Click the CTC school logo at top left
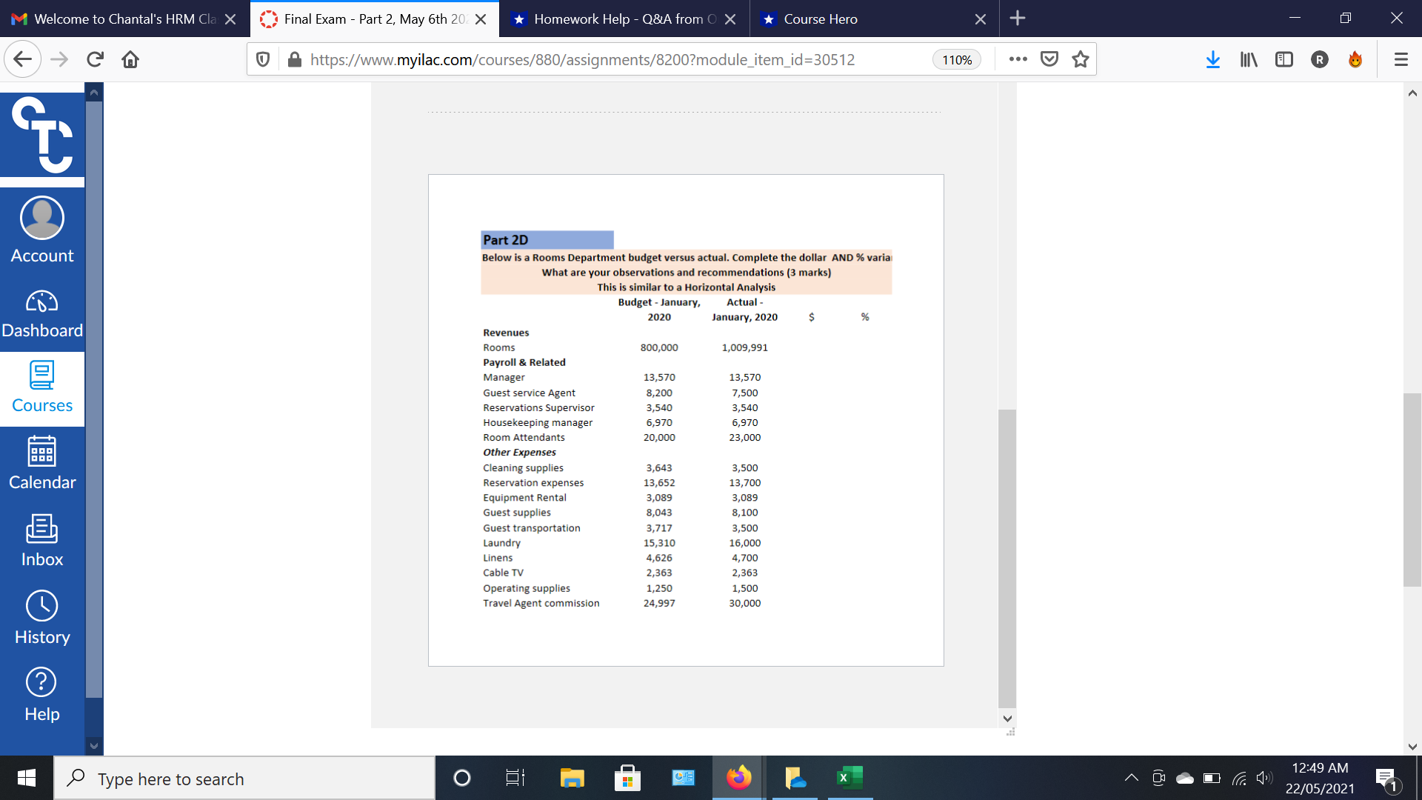The height and width of the screenshot is (800, 1422). point(42,135)
